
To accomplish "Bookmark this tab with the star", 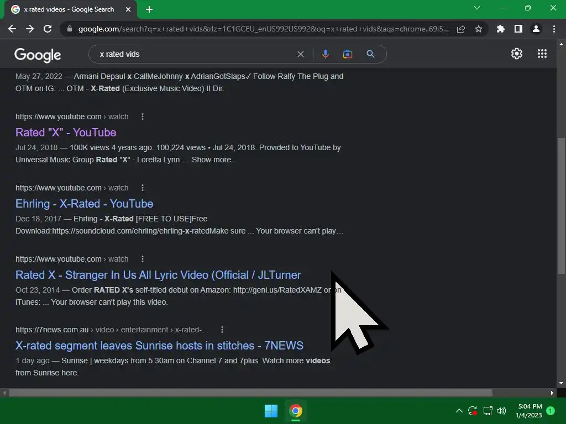I will click(479, 29).
